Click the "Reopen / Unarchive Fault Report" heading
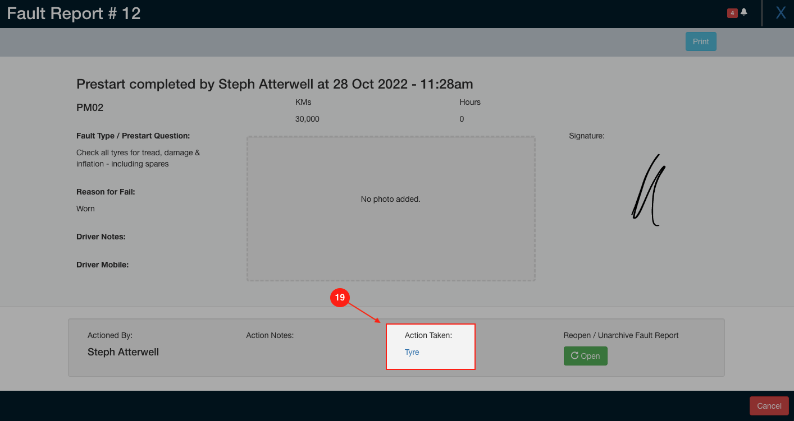This screenshot has height=421, width=794. [620, 335]
